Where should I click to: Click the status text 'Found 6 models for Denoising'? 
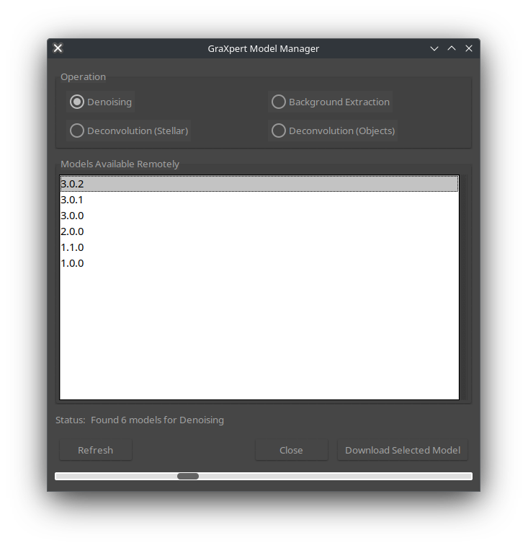point(158,420)
